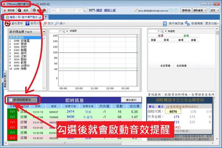
Task: Enable the 啟用訊號音效 checkbox
Action: tap(10, 100)
